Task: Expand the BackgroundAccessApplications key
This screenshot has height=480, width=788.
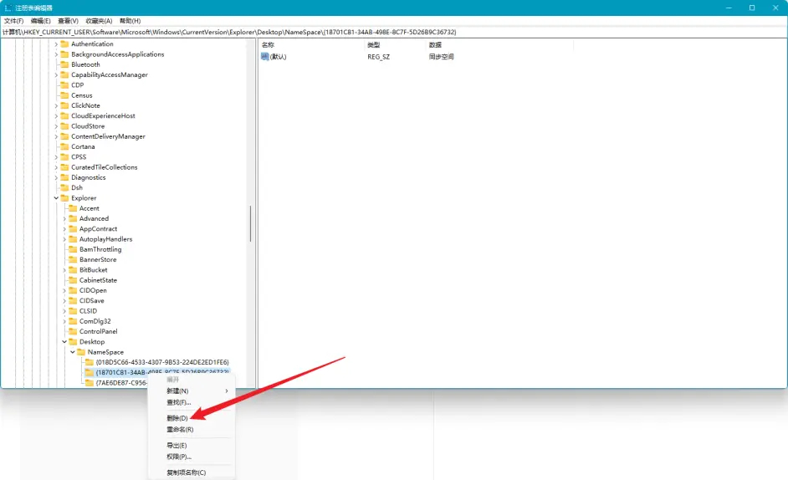Action: 56,54
